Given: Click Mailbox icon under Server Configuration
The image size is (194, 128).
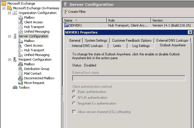Looking at the screenshot, I should [21, 41].
